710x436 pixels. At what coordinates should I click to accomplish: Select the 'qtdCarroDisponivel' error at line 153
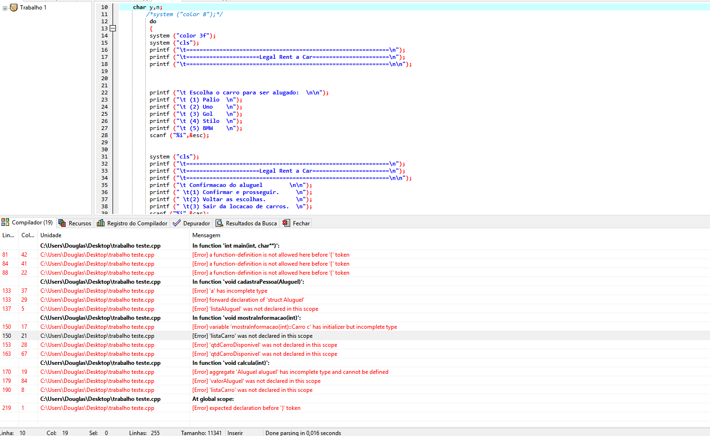(x=355, y=345)
